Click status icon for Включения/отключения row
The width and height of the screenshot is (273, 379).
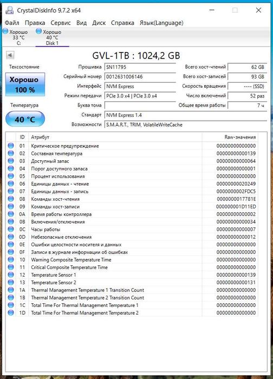[11, 221]
